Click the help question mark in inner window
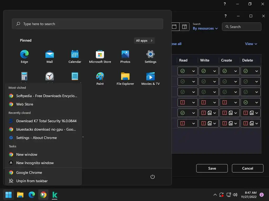Image resolution: width=269 pixels, height=201 pixels. coord(226,16)
